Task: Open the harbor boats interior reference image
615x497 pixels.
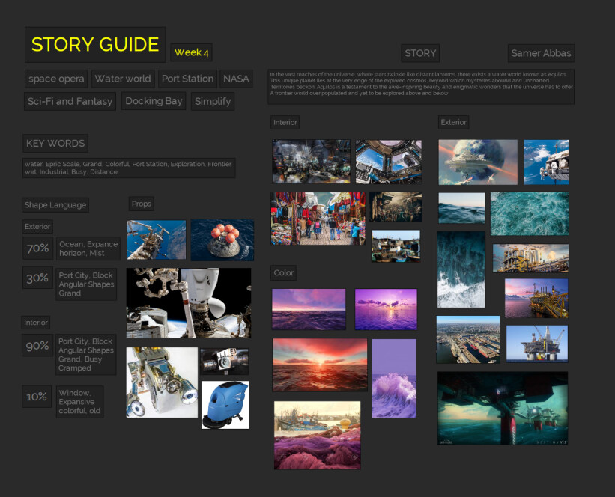Action: coord(396,246)
